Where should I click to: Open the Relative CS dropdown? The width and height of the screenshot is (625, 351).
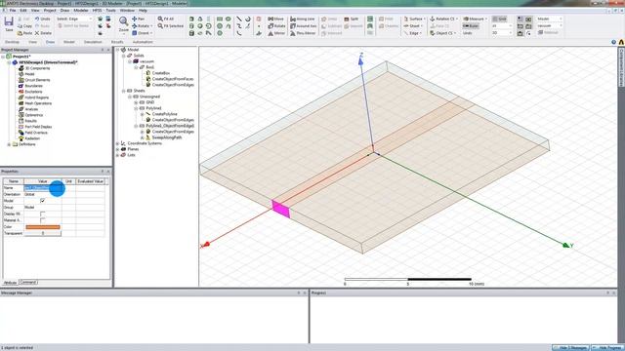click(x=443, y=19)
